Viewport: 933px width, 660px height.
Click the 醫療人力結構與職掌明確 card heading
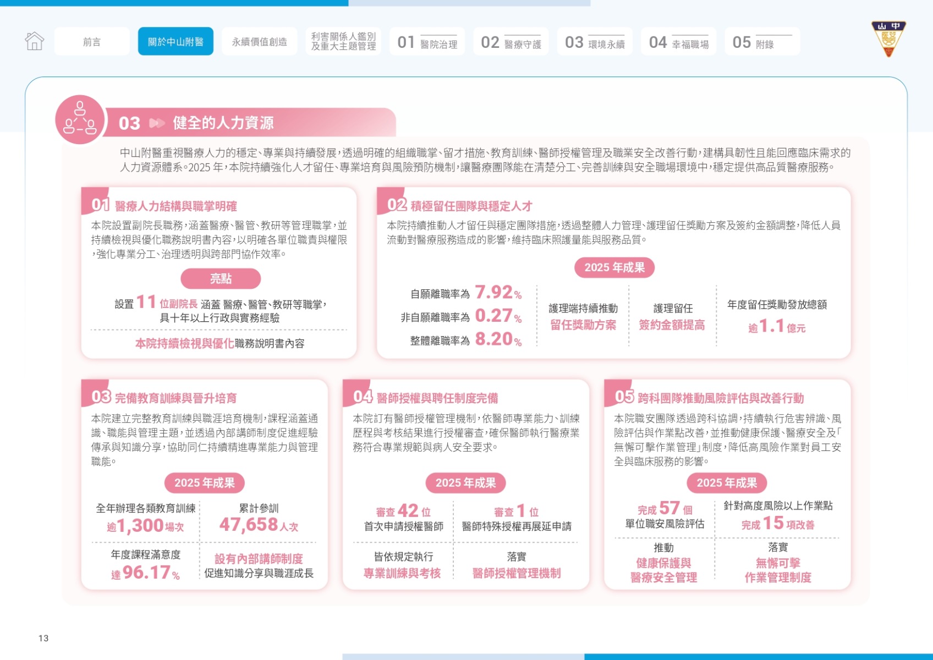pos(176,206)
